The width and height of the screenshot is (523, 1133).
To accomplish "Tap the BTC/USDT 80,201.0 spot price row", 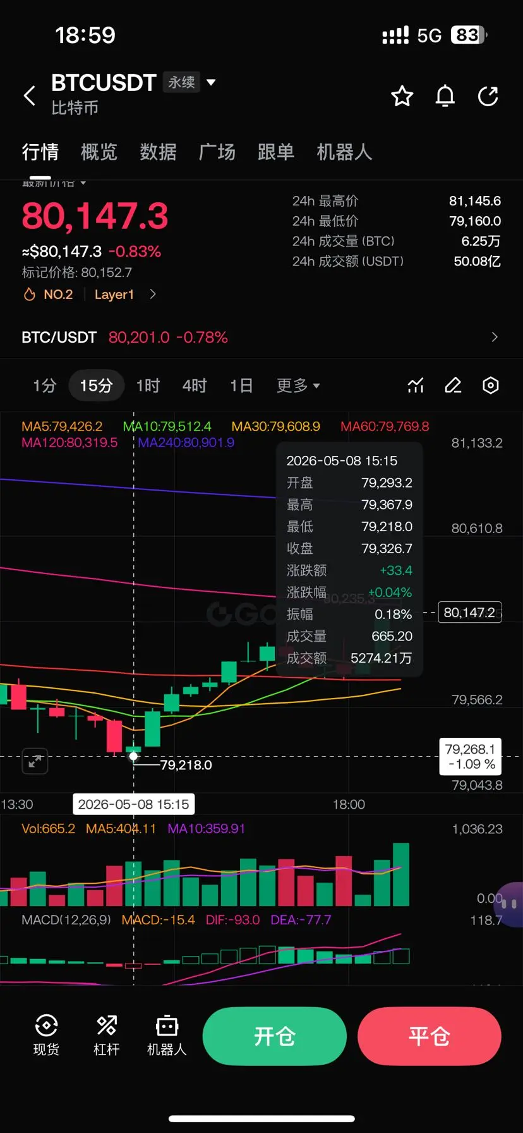I will click(261, 337).
